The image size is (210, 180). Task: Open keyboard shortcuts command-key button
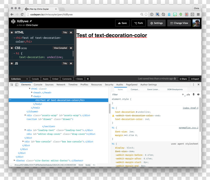click(x=88, y=79)
